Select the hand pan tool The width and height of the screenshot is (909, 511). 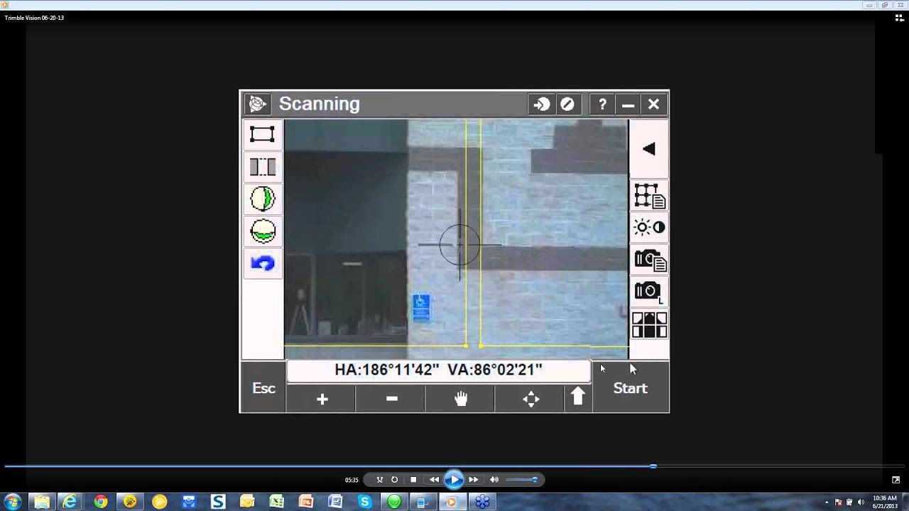tap(461, 399)
